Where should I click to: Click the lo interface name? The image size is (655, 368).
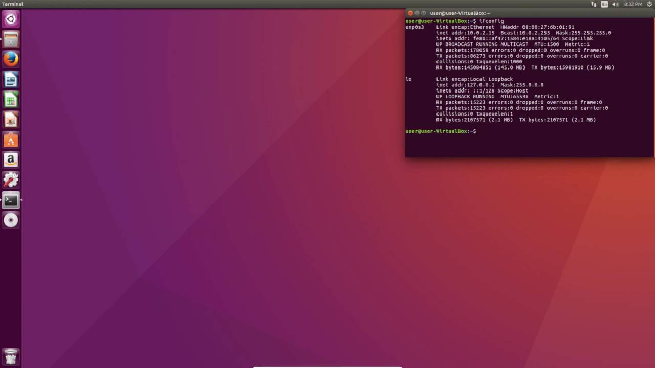coord(409,79)
